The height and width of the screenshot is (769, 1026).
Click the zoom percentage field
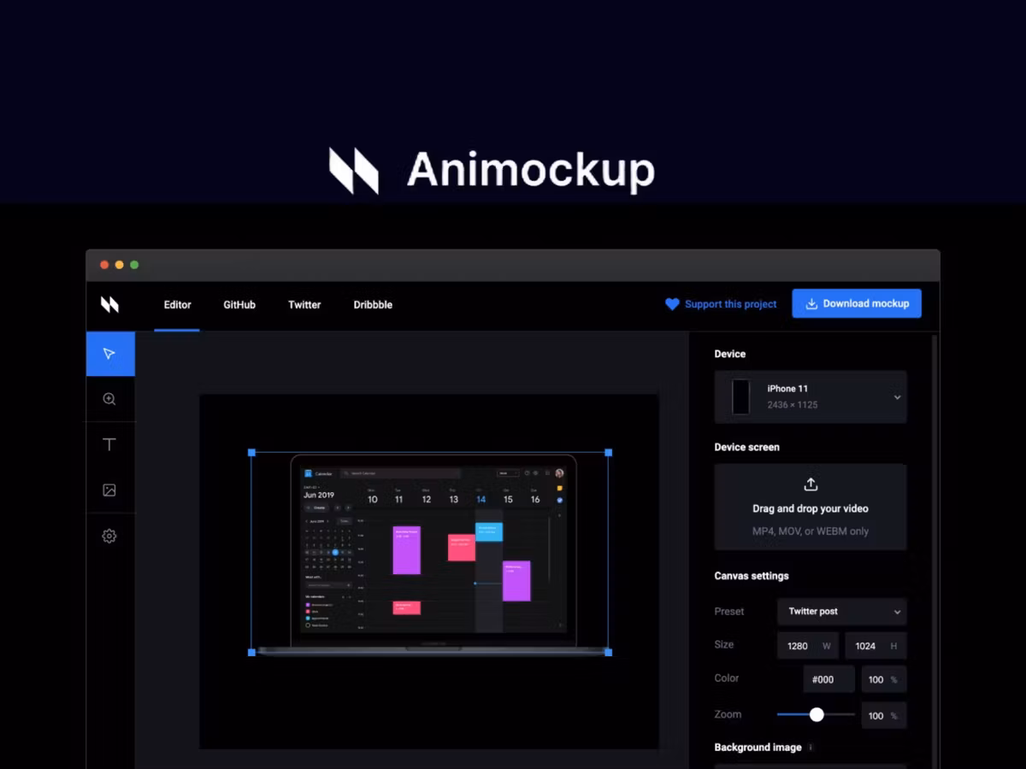pos(884,715)
